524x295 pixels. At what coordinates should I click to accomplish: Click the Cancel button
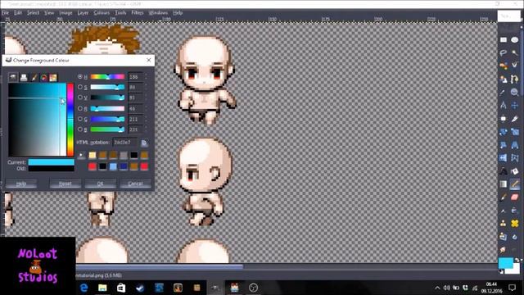[x=135, y=184]
